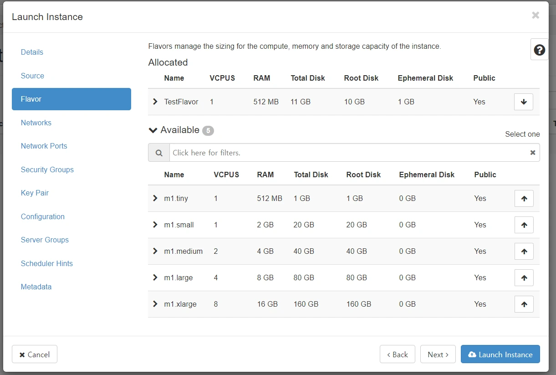Click the Allocated table Name header
Viewport: 556px width, 375px height.
click(x=174, y=78)
